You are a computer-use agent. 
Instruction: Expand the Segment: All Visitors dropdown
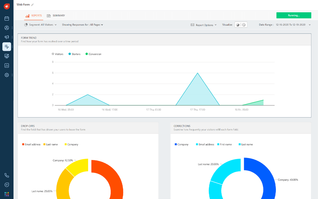[x=40, y=25]
